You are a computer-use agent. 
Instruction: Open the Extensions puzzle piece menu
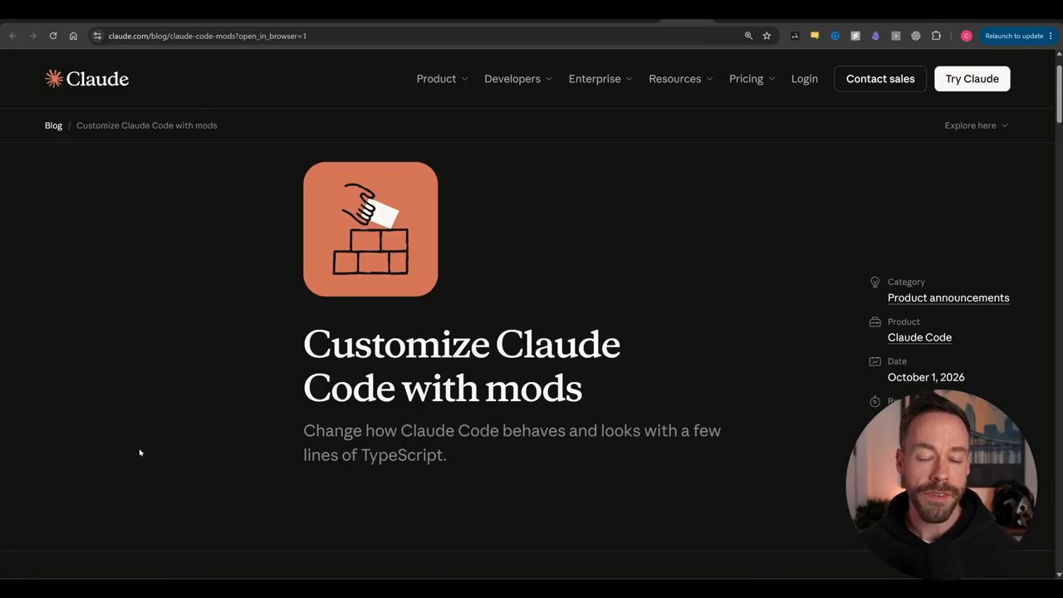point(936,36)
